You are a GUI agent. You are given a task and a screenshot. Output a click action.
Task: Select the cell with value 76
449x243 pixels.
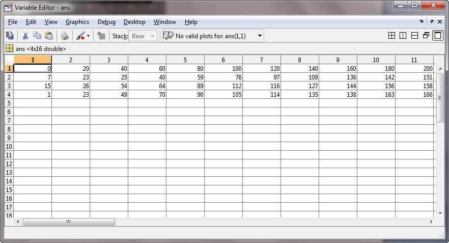click(223, 77)
